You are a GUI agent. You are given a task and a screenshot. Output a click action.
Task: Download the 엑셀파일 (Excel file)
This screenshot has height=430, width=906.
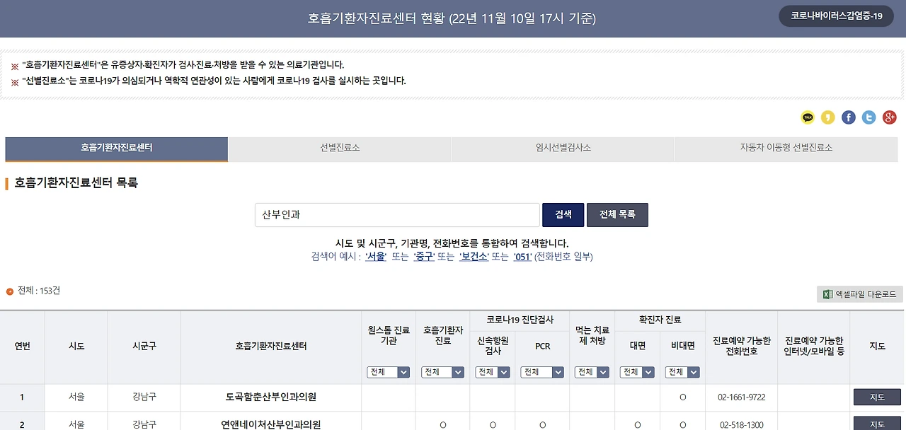click(859, 294)
